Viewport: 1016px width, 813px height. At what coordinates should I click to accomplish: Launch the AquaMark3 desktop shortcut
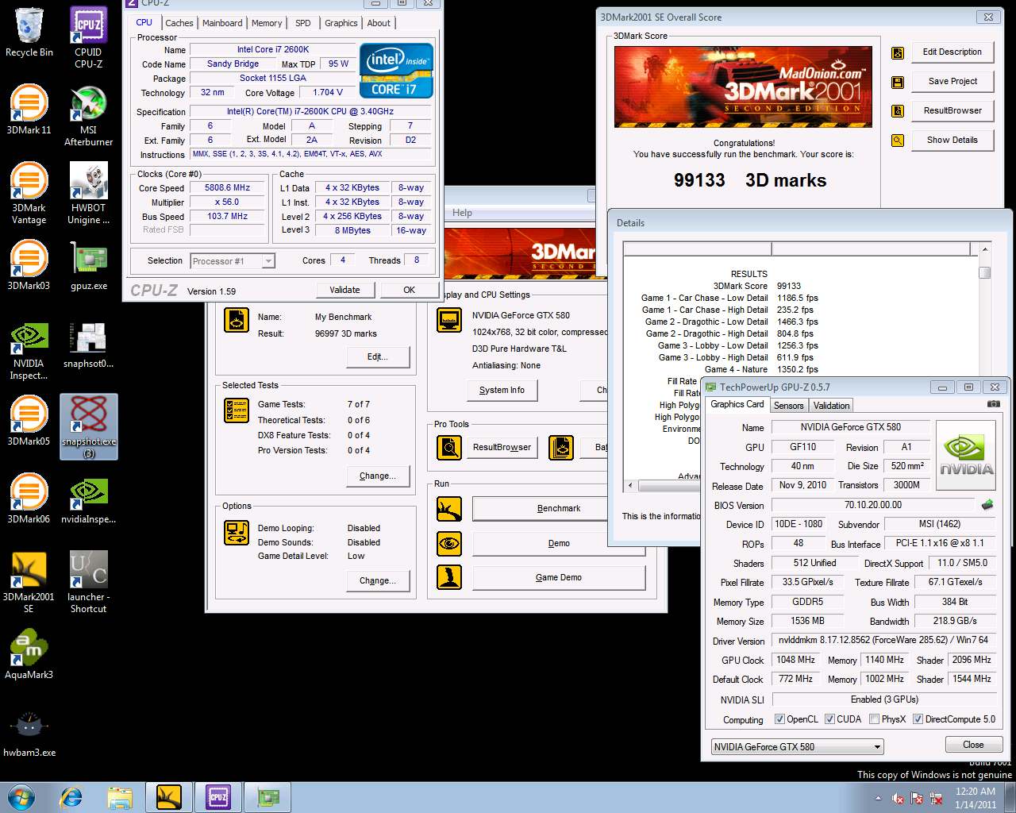(x=29, y=654)
